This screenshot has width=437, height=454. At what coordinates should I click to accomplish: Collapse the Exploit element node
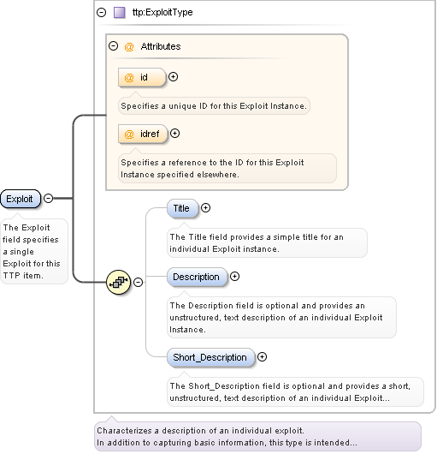(x=48, y=199)
